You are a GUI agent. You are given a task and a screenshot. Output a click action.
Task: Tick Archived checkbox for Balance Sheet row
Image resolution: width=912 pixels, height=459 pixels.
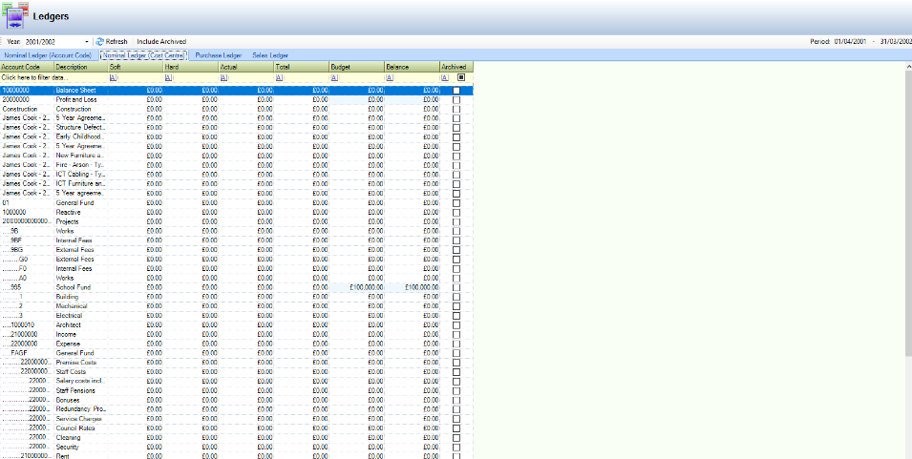coord(456,90)
